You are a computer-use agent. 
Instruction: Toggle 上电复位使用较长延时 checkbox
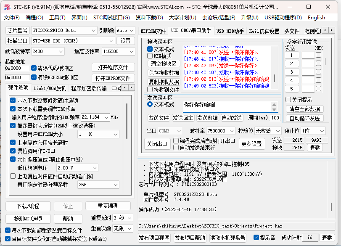pos(13,143)
